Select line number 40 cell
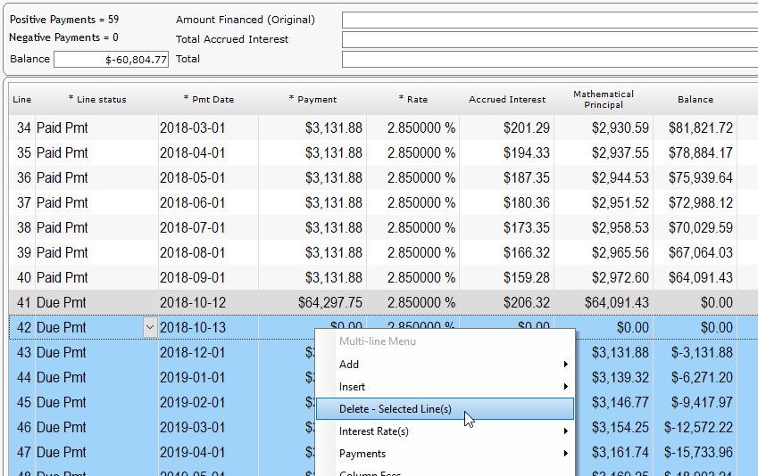This screenshot has height=476, width=758. (22, 277)
